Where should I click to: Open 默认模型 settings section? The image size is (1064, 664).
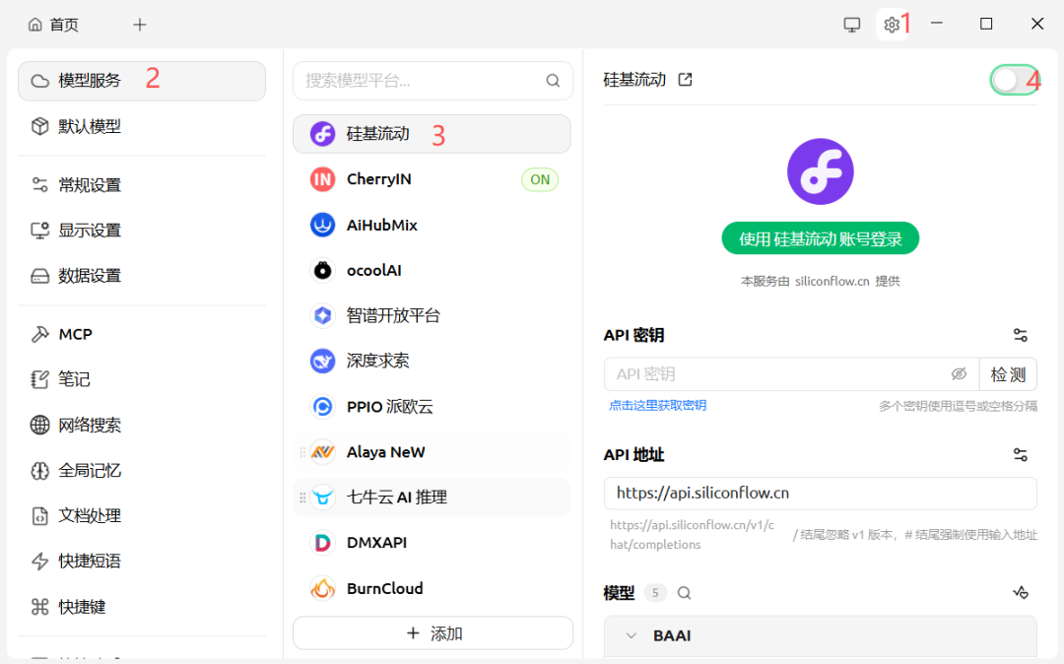click(142, 126)
